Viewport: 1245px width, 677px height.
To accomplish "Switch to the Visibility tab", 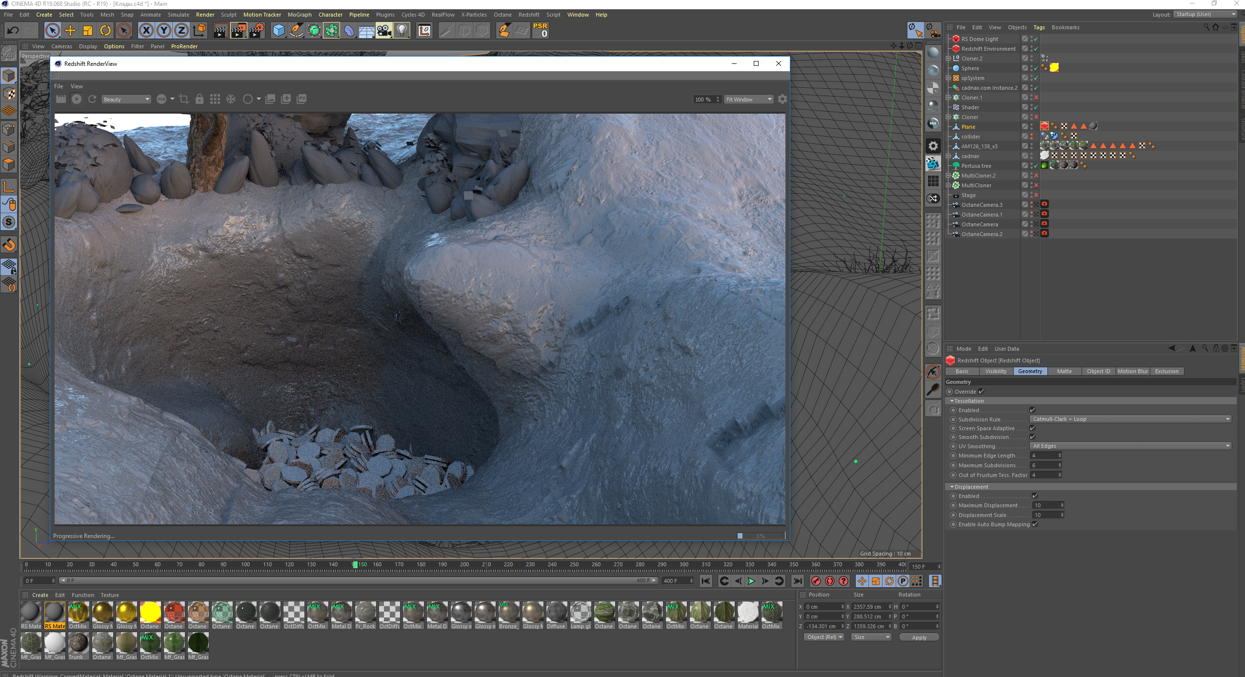I will (995, 371).
